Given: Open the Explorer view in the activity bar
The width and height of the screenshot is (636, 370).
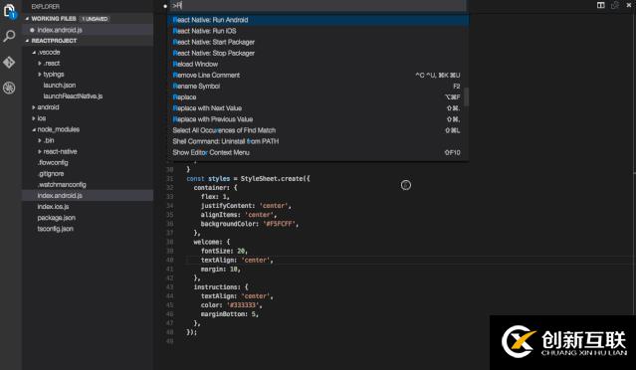Looking at the screenshot, I should 9,11.
